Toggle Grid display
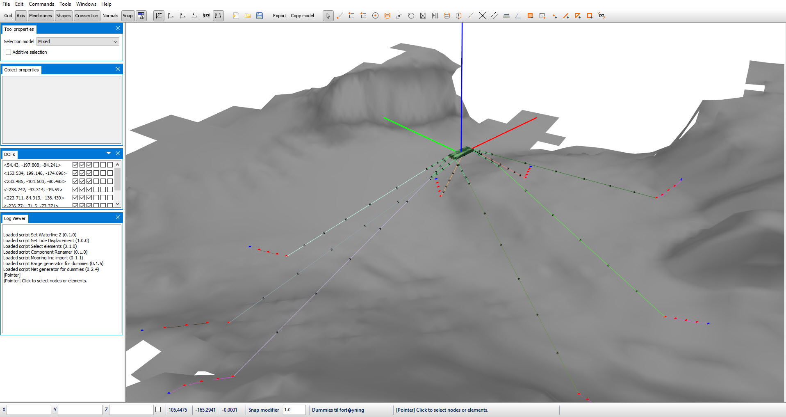Screen dimensions: 786x417 pos(8,16)
